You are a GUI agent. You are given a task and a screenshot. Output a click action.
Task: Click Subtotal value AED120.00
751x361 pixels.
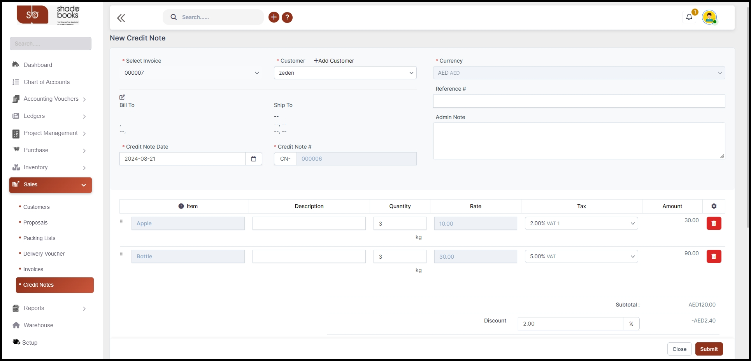702,305
